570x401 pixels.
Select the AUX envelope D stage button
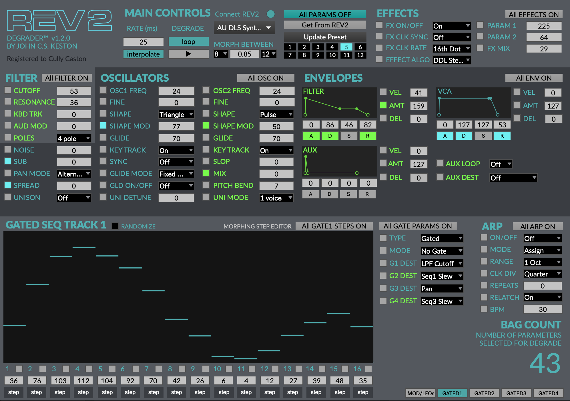329,194
